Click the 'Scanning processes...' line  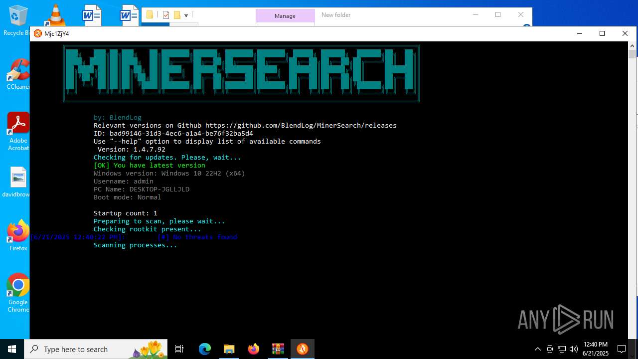point(136,245)
